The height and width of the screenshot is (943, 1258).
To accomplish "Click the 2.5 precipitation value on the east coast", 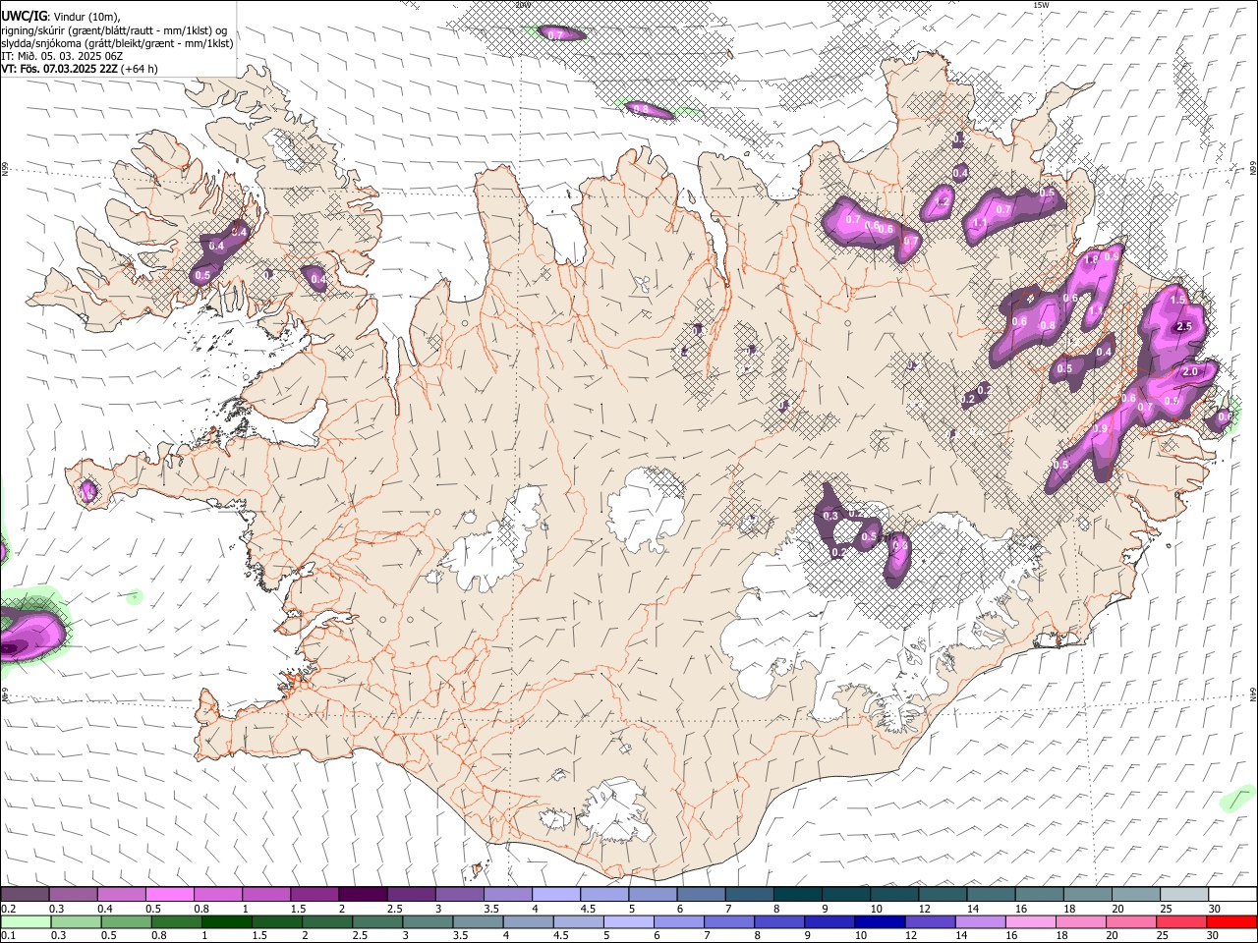I will (x=1184, y=327).
